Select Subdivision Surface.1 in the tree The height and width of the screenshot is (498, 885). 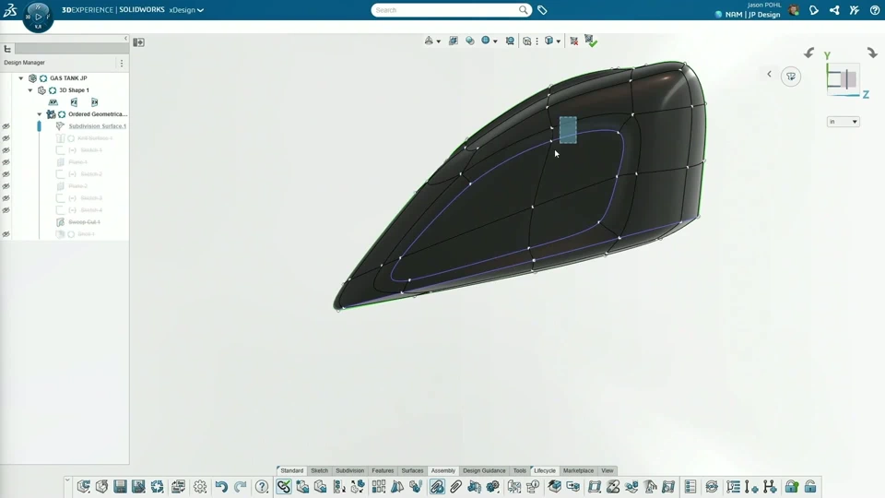pyautogui.click(x=97, y=126)
